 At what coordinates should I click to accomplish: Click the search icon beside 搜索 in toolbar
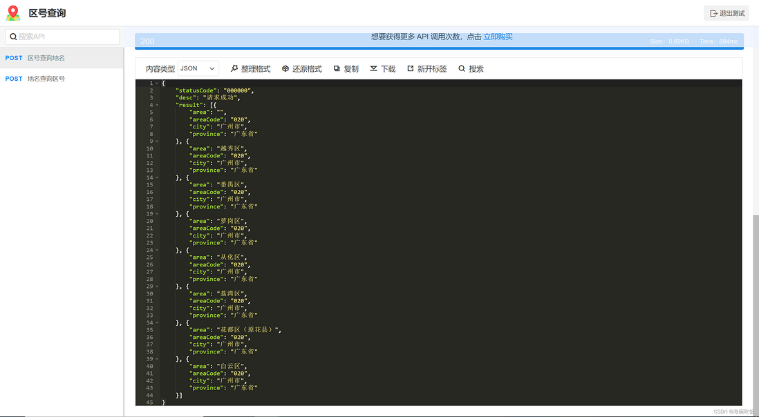[x=462, y=68]
